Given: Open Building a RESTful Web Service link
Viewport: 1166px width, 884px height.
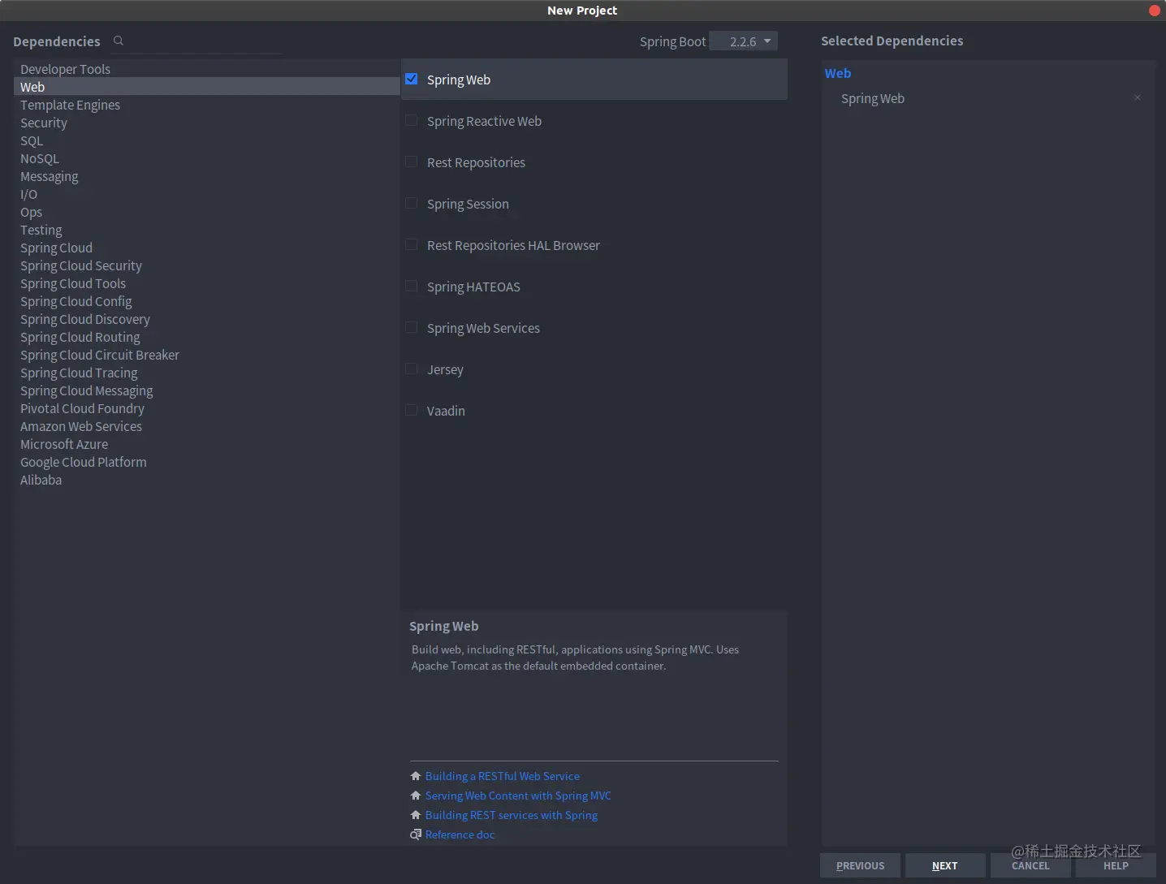Looking at the screenshot, I should [x=503, y=776].
